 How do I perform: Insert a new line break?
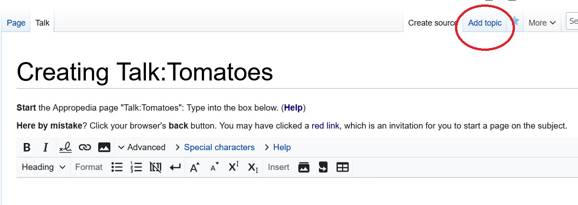tap(175, 167)
